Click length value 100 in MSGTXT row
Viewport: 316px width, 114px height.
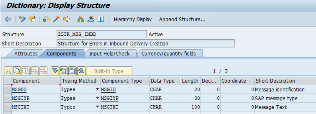click(x=191, y=107)
